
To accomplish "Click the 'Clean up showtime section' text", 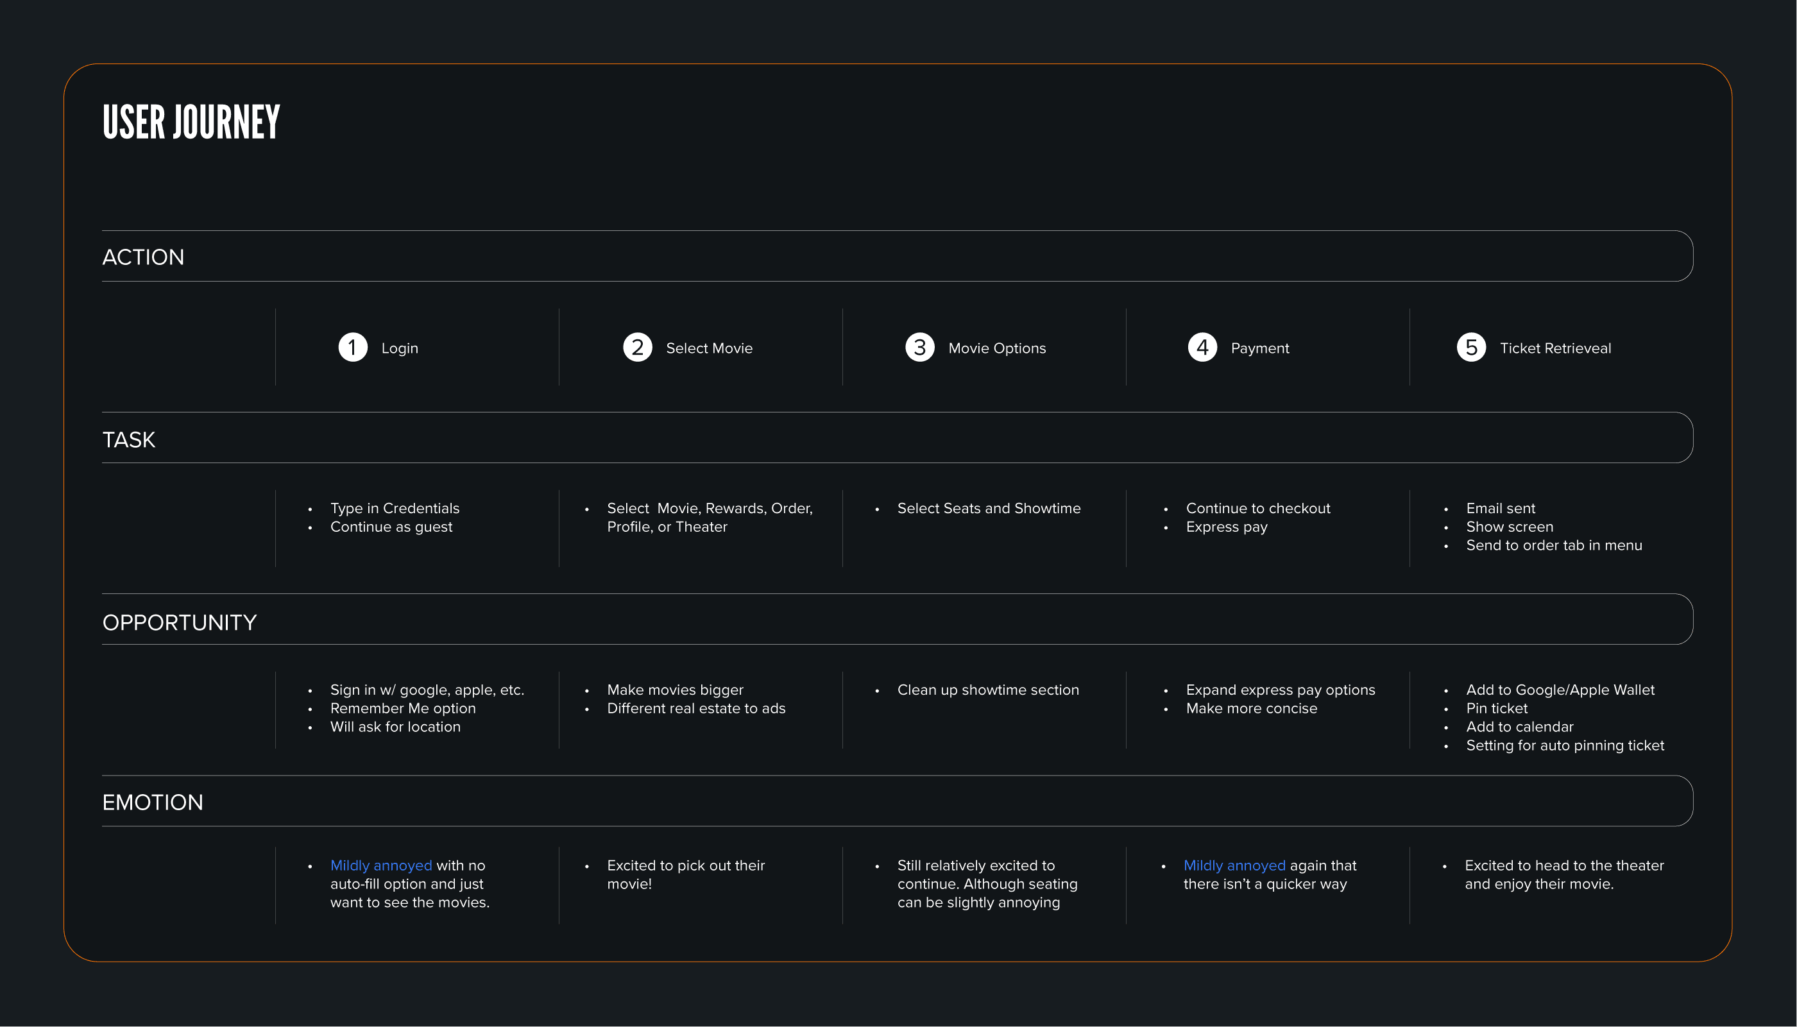I will [x=987, y=690].
